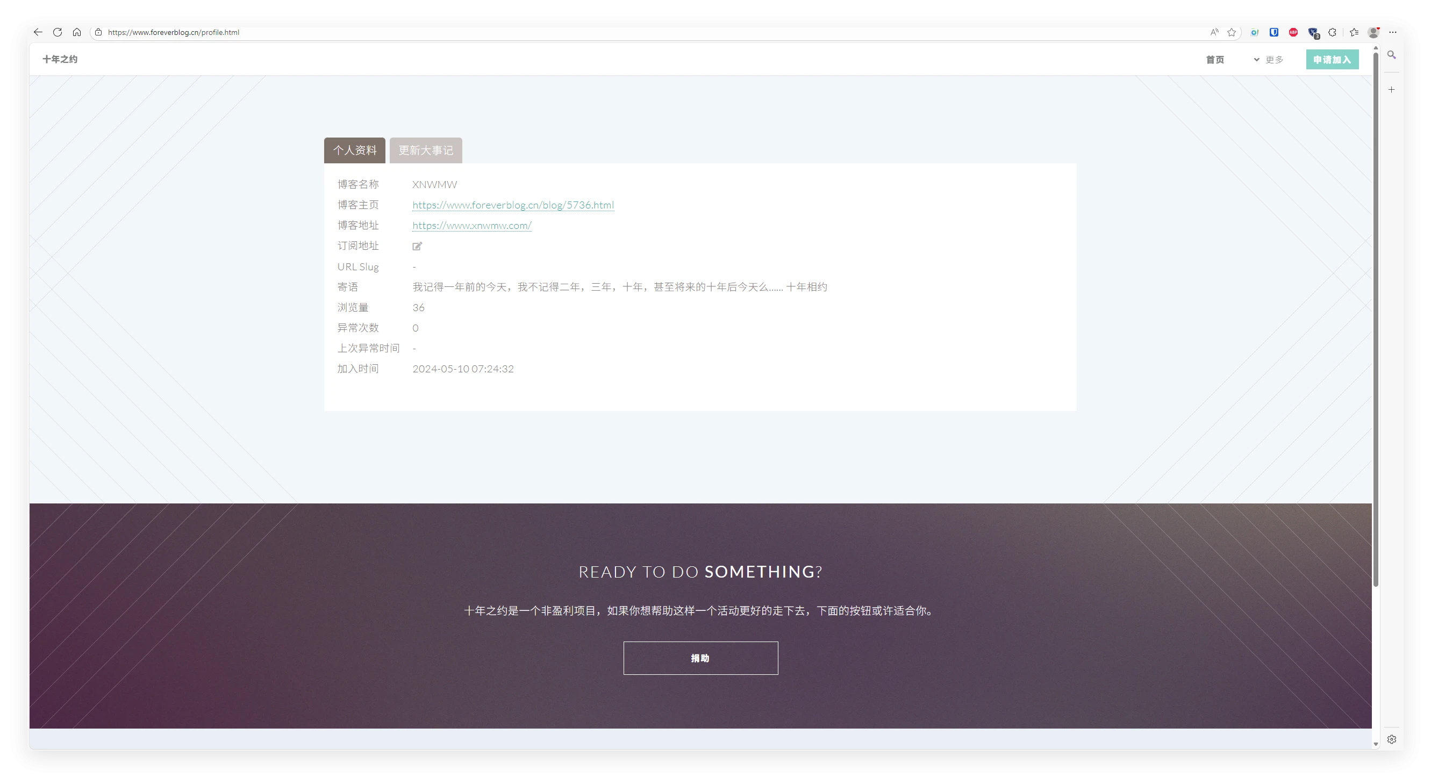This screenshot has height=778, width=1431.
Task: Open the Bitwarden extension icon
Action: point(1274,32)
